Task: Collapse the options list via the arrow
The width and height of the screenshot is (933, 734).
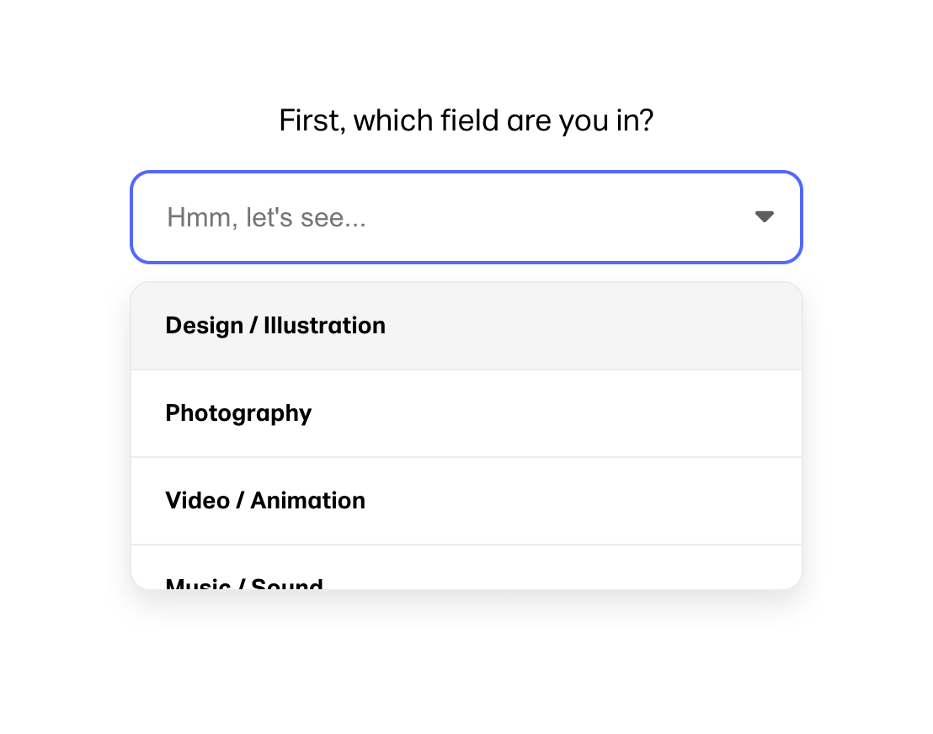Action: 765,216
